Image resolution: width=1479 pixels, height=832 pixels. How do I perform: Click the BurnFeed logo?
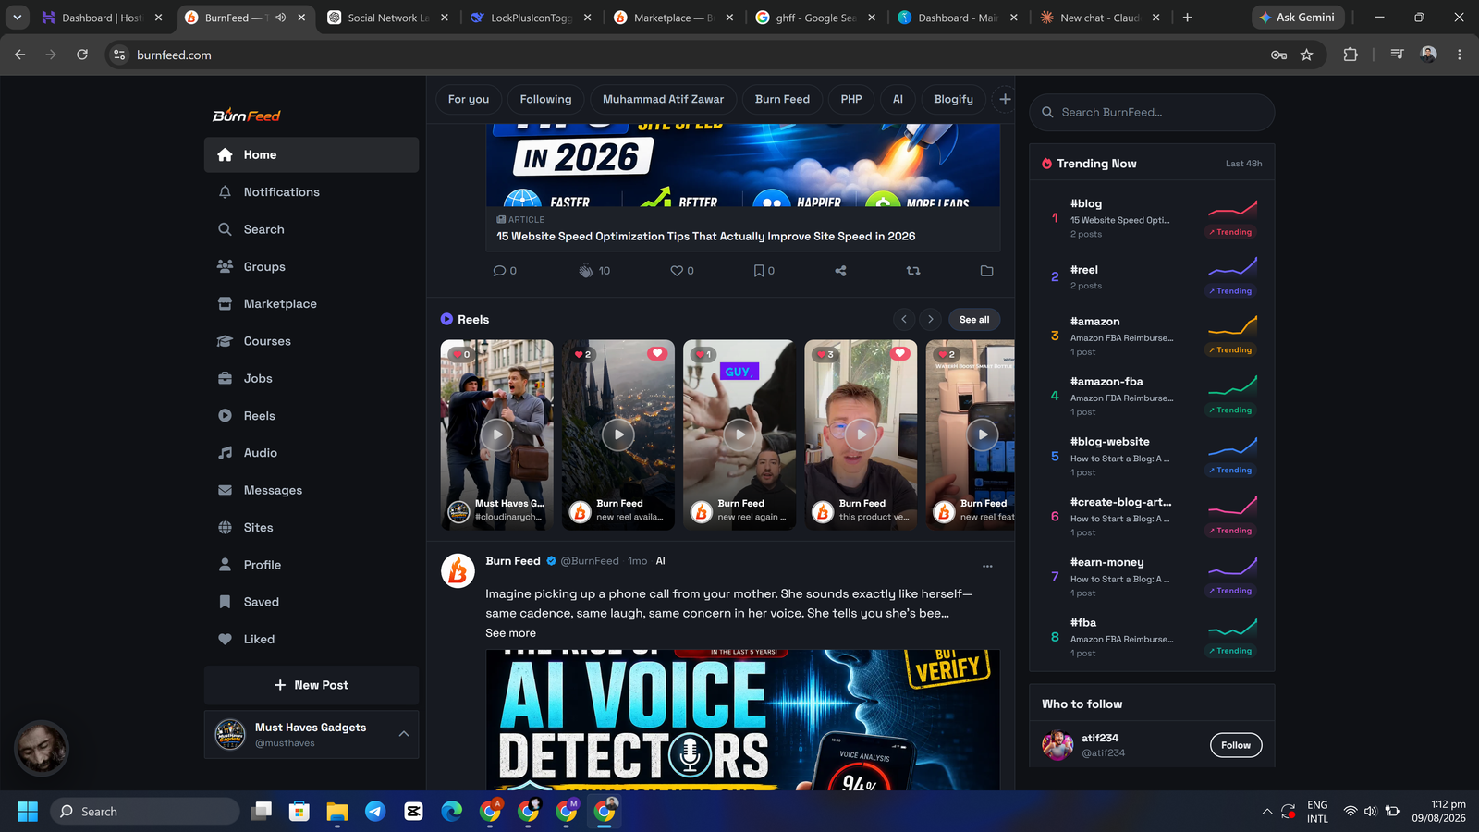[x=246, y=116]
